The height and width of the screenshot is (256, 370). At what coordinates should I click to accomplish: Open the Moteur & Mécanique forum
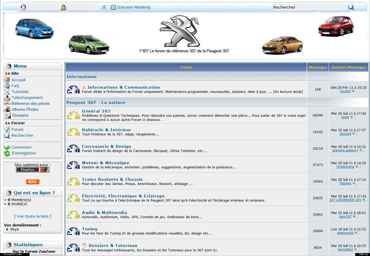[106, 163]
